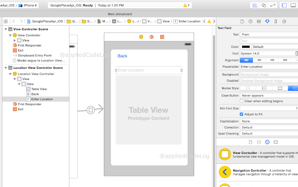The width and height of the screenshot is (298, 187).
Task: Collapse Location View Controller node
Action: (10, 74)
